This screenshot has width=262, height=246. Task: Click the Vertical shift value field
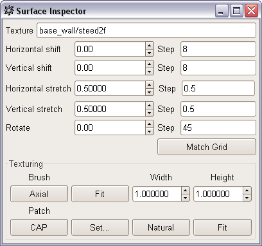pos(110,68)
